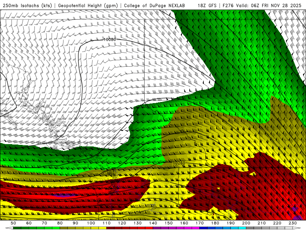
Task: Click the white left arrow end of color bar
Action: [x=9, y=228]
